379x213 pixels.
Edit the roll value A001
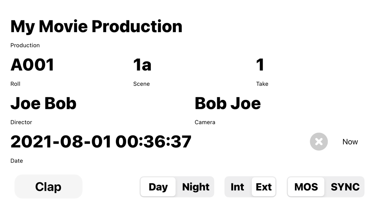tap(32, 65)
